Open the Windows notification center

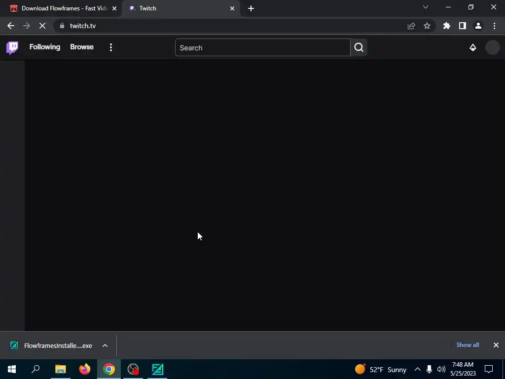click(x=489, y=369)
